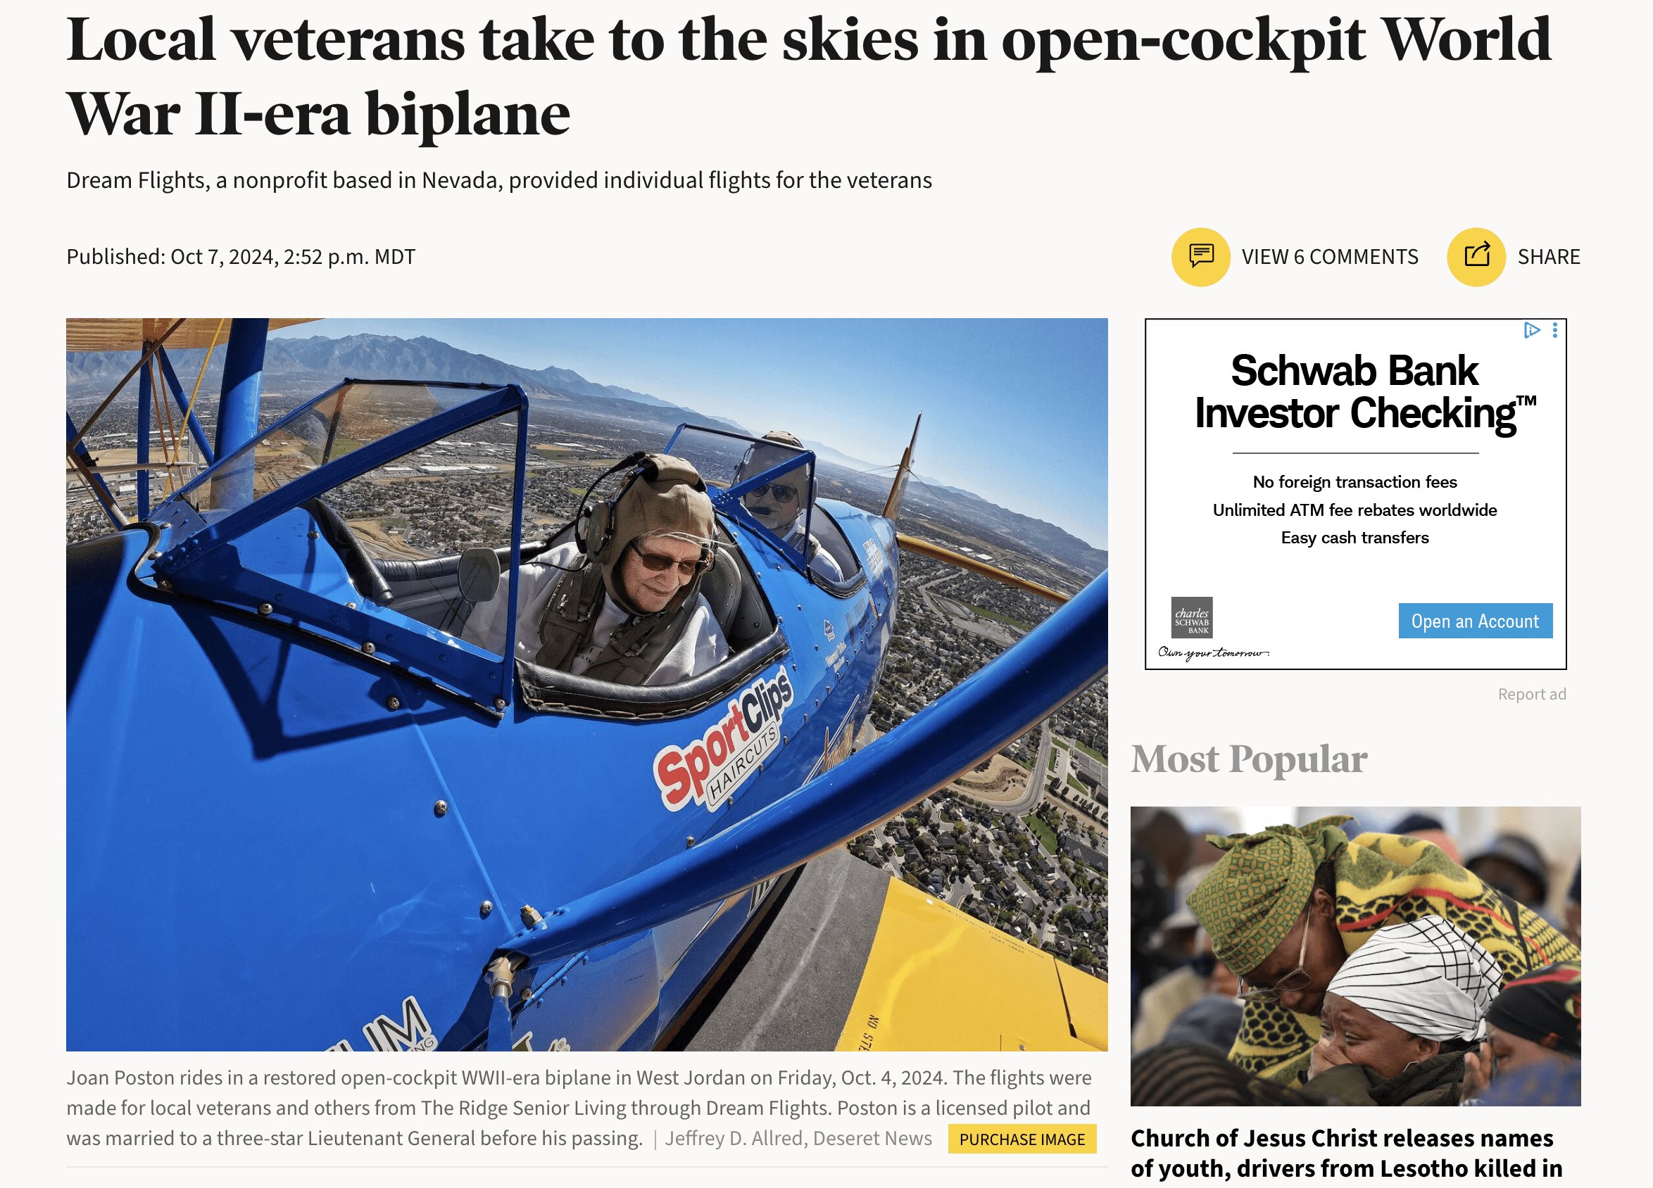Click the Most Popular section heading
Screen dimensions: 1653x1188
click(1248, 759)
